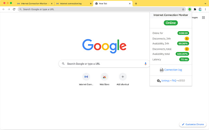Open the Internet Connection Monitor extension icon

189,9
